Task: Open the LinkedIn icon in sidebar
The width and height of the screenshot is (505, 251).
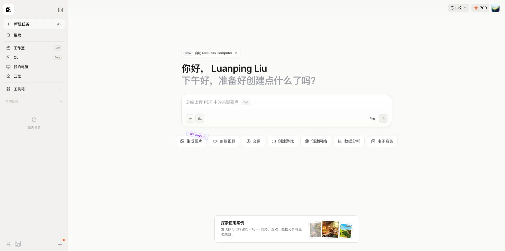Action: (18, 244)
